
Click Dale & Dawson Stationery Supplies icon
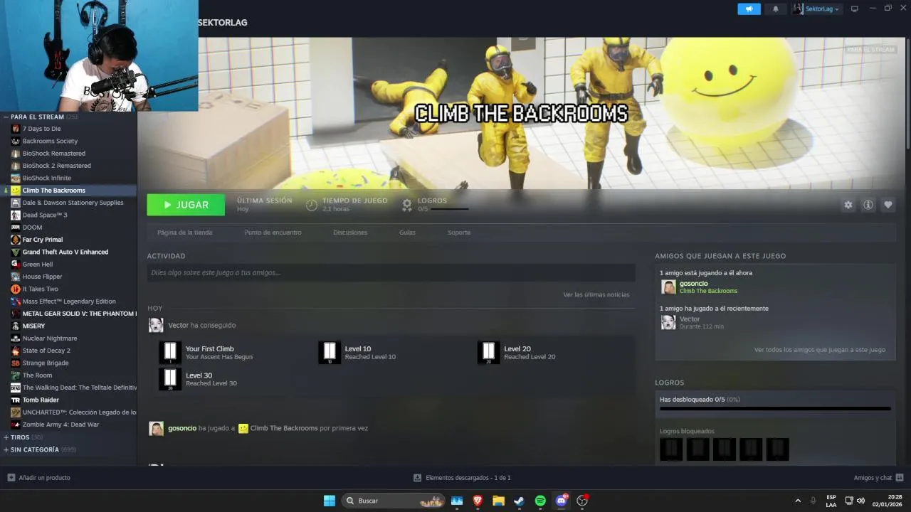[16, 203]
